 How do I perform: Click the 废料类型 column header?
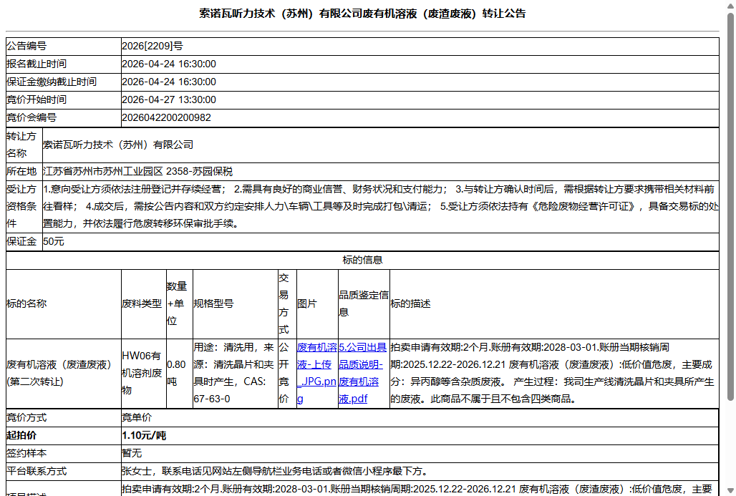click(144, 303)
